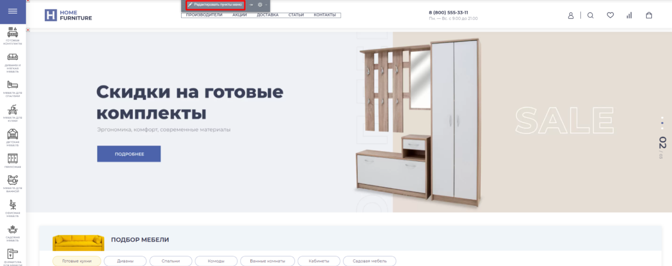Click the banner heading Скидки на готовые комплекты
Screen dimensions: 672x266
pyautogui.click(x=190, y=103)
